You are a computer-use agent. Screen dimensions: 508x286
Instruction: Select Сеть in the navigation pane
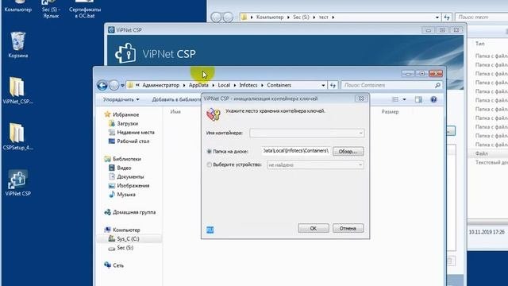pyautogui.click(x=118, y=265)
